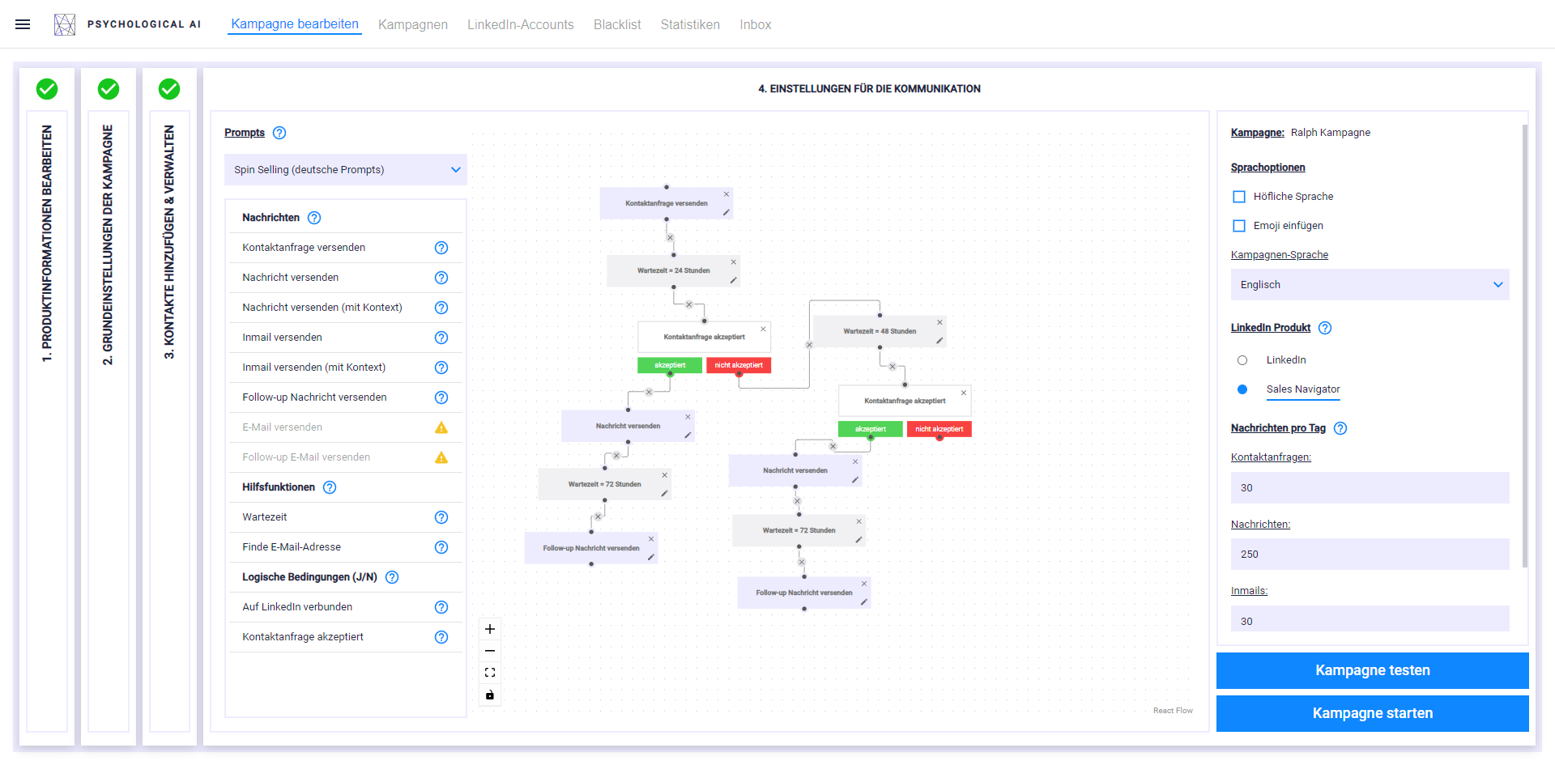Remove the Wartezeit = 48 Stunden node
The image size is (1555, 765).
pos(939,322)
